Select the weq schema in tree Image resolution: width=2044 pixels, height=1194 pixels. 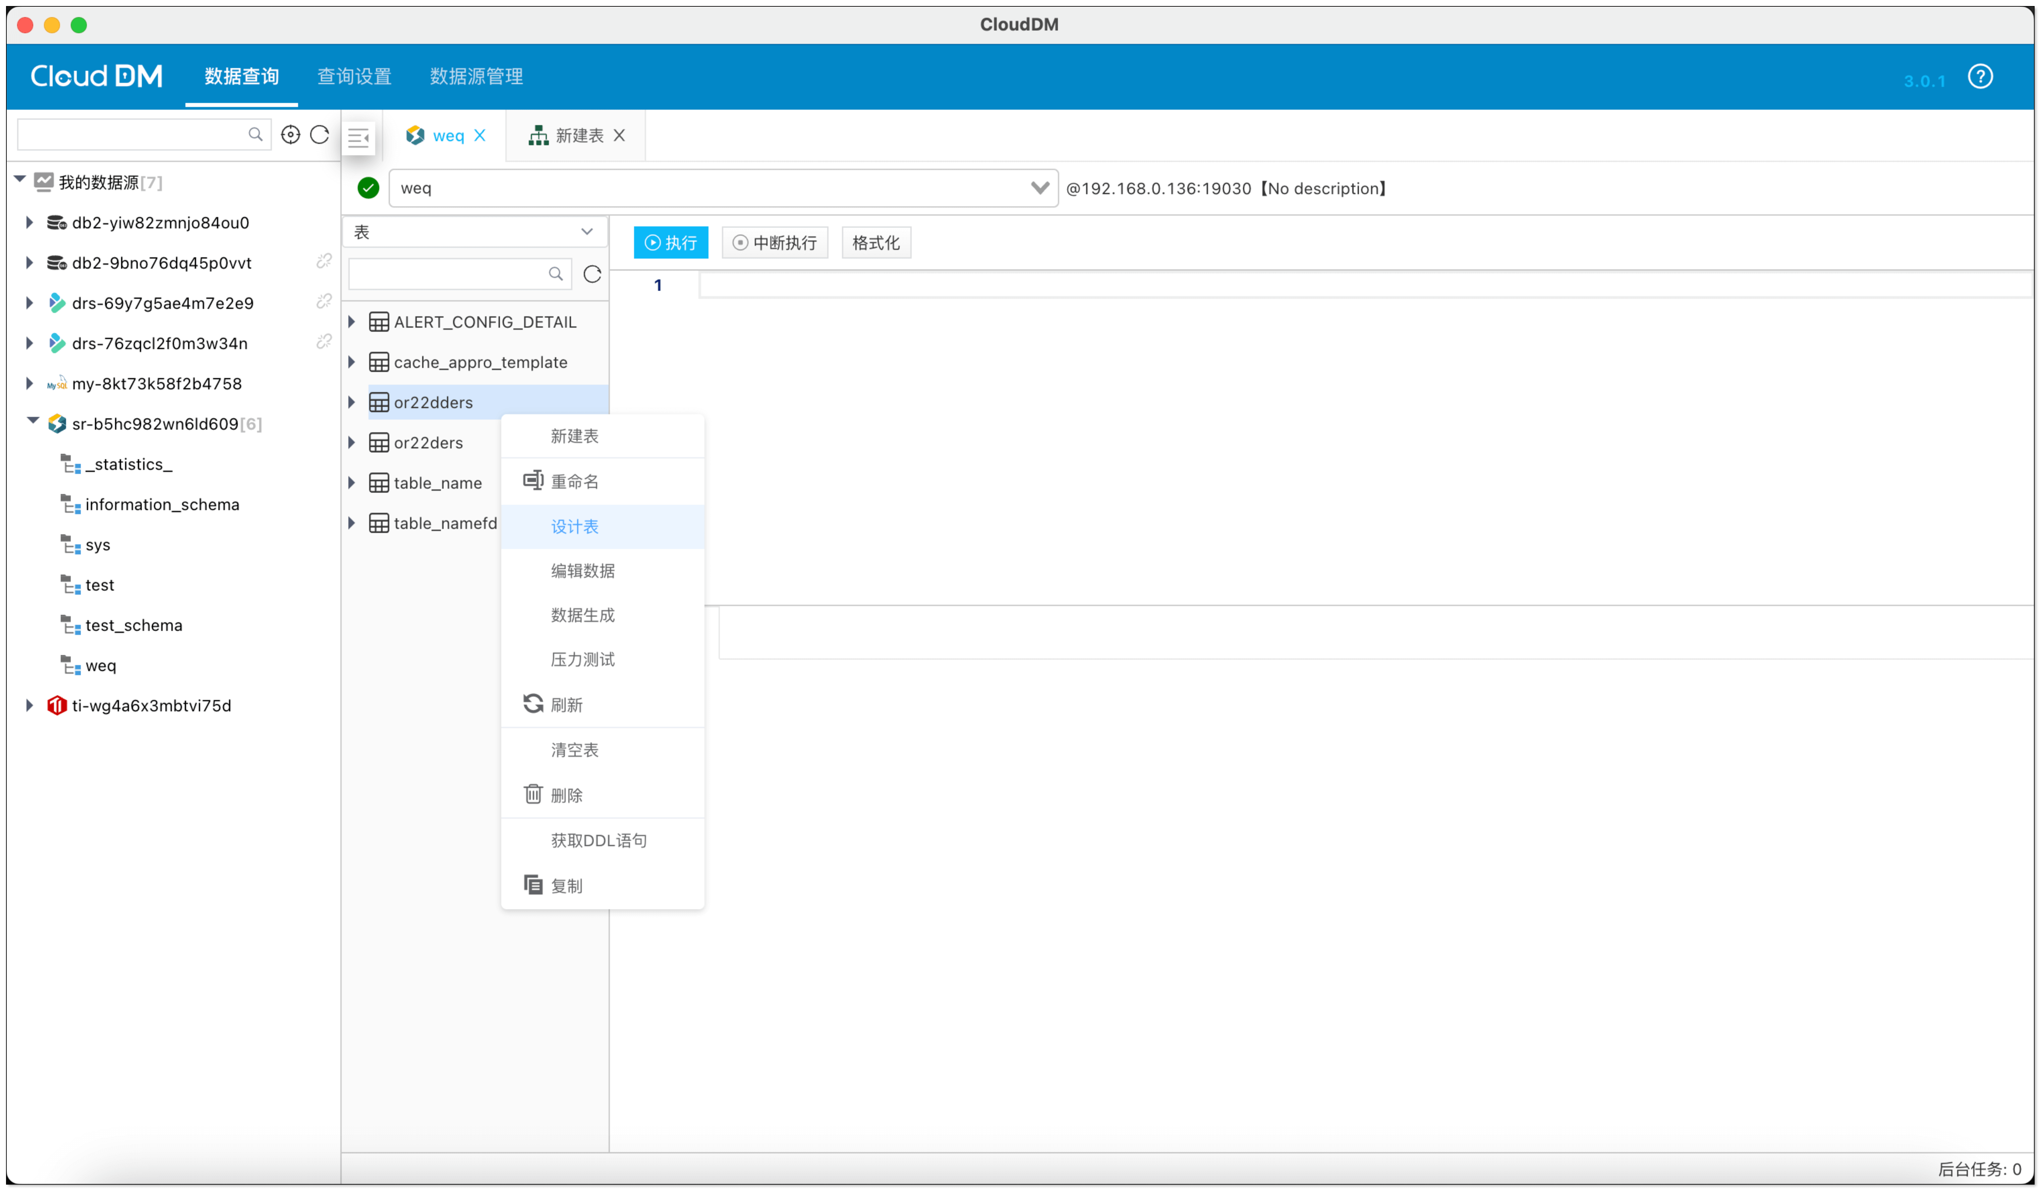101,666
